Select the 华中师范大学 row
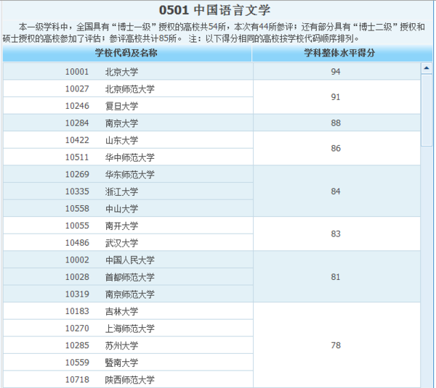 pos(128,157)
